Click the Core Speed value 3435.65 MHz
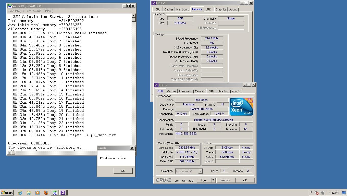 pos(187,148)
